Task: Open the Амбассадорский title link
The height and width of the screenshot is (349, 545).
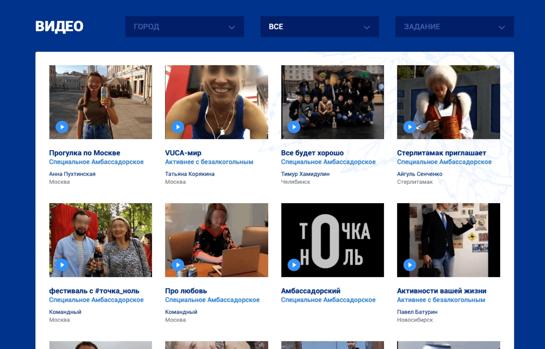Action: tap(311, 291)
